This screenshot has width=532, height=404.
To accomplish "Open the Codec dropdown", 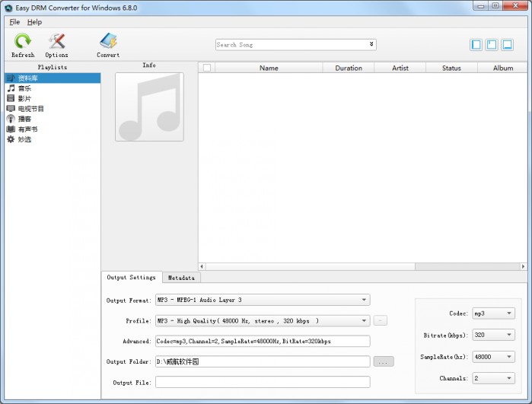I will pyautogui.click(x=494, y=313).
